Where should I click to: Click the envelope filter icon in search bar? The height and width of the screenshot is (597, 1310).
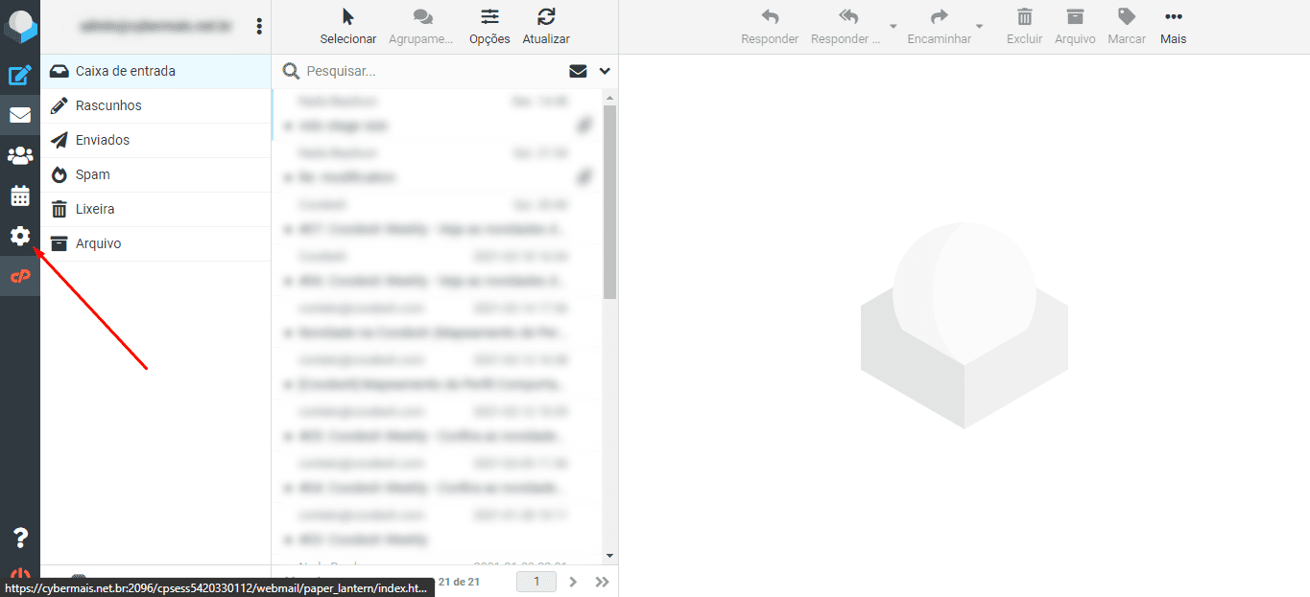(x=578, y=71)
